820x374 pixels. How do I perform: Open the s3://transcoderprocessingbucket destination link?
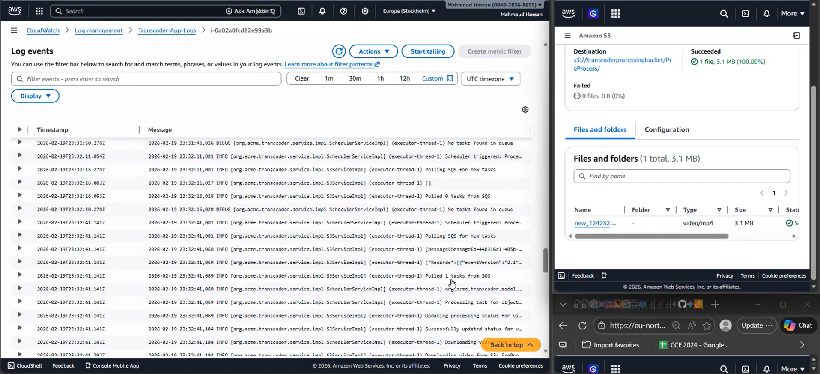pyautogui.click(x=622, y=64)
